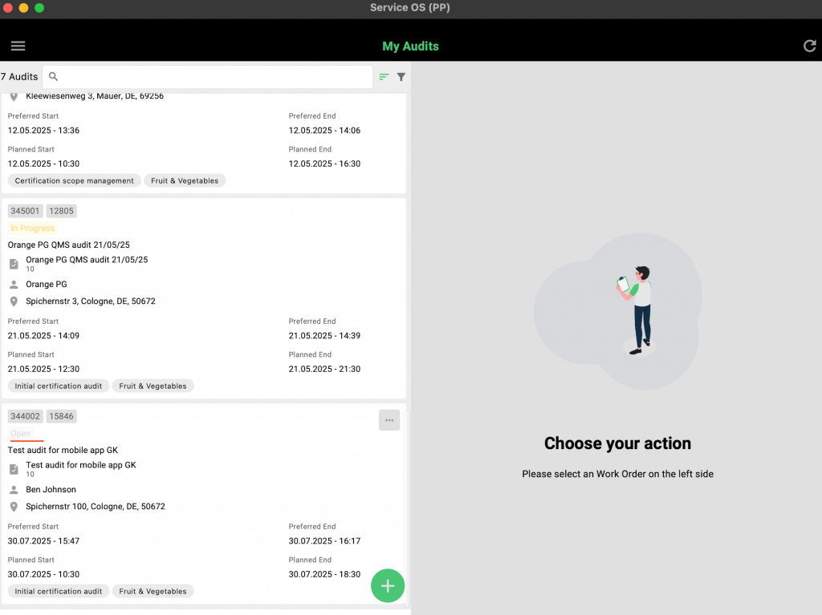Click person icon beside Orange PG
Screen dimensions: 822x615
[14, 285]
